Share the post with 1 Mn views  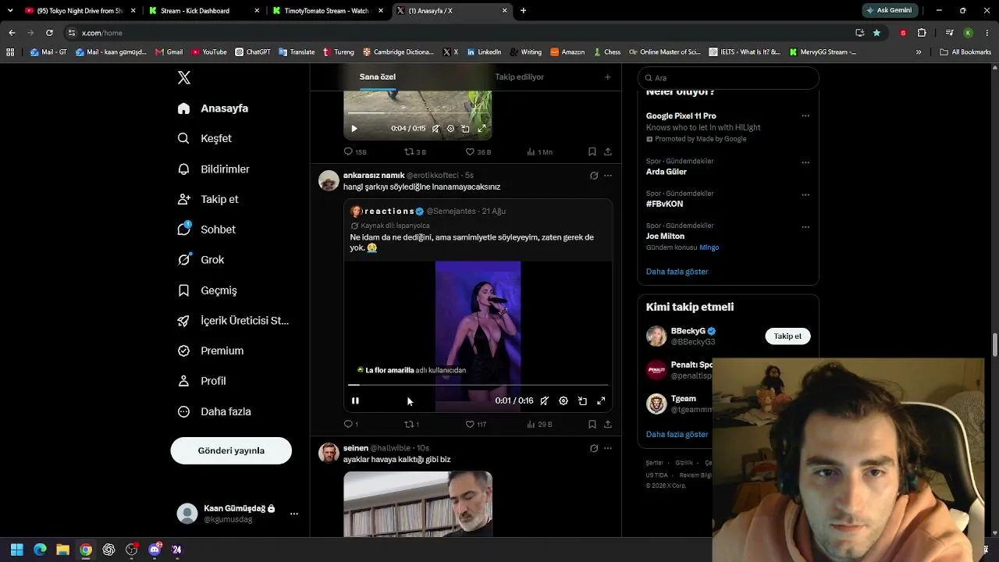607,151
